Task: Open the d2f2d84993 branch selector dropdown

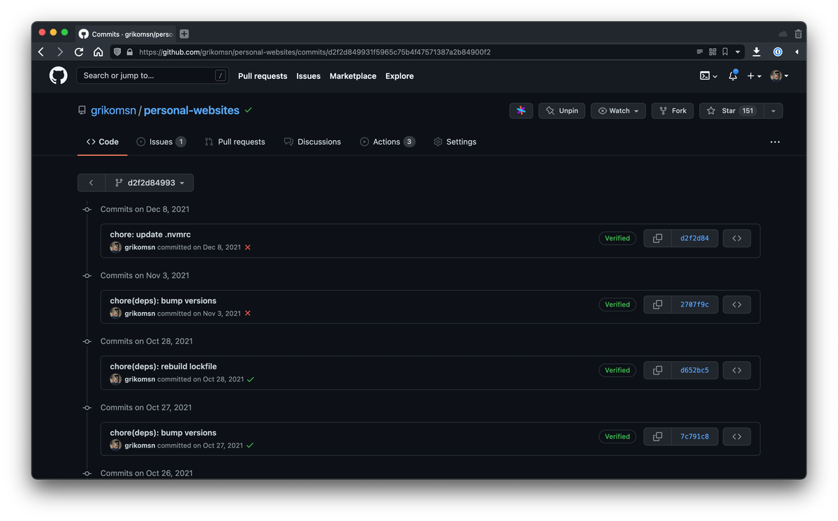Action: point(149,183)
